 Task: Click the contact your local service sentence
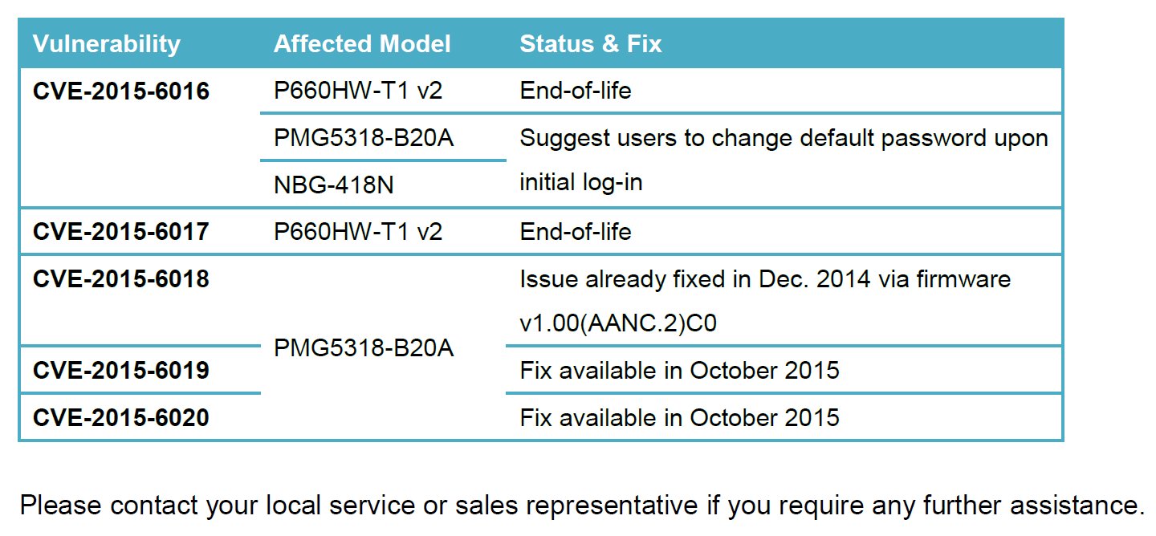[581, 506]
